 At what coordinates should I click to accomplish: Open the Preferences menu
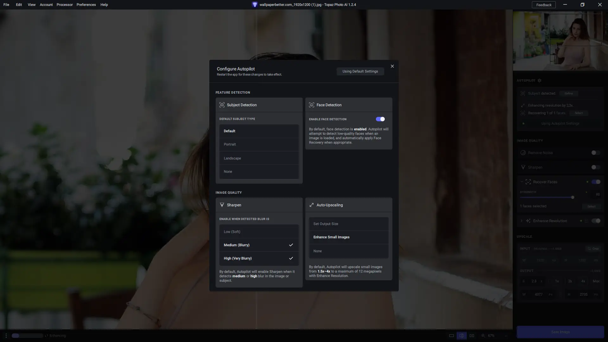click(86, 5)
